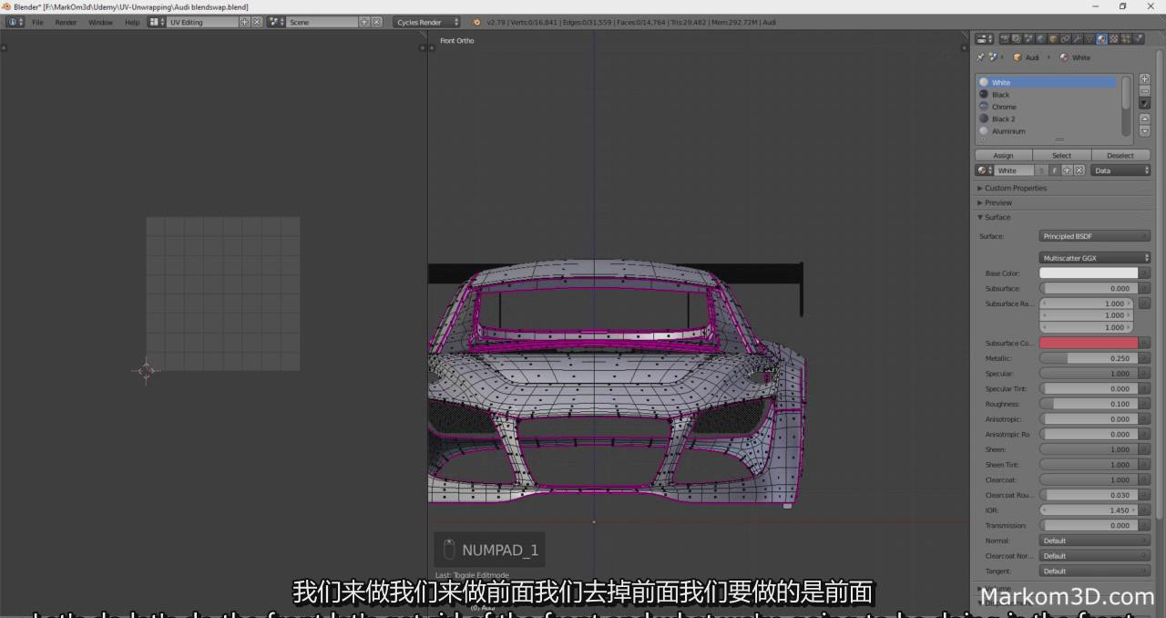This screenshot has height=618, width=1166.
Task: Open the File menu
Action: 37,22
